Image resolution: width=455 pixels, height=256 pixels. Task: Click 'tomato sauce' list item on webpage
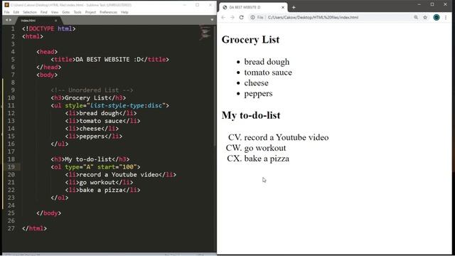[x=268, y=73]
